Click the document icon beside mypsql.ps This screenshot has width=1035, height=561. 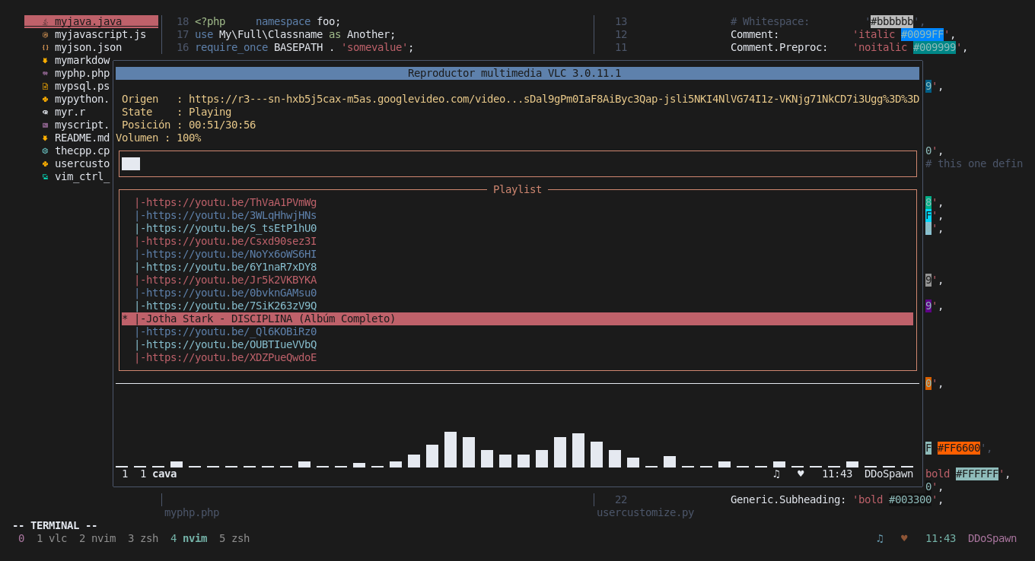(45, 86)
